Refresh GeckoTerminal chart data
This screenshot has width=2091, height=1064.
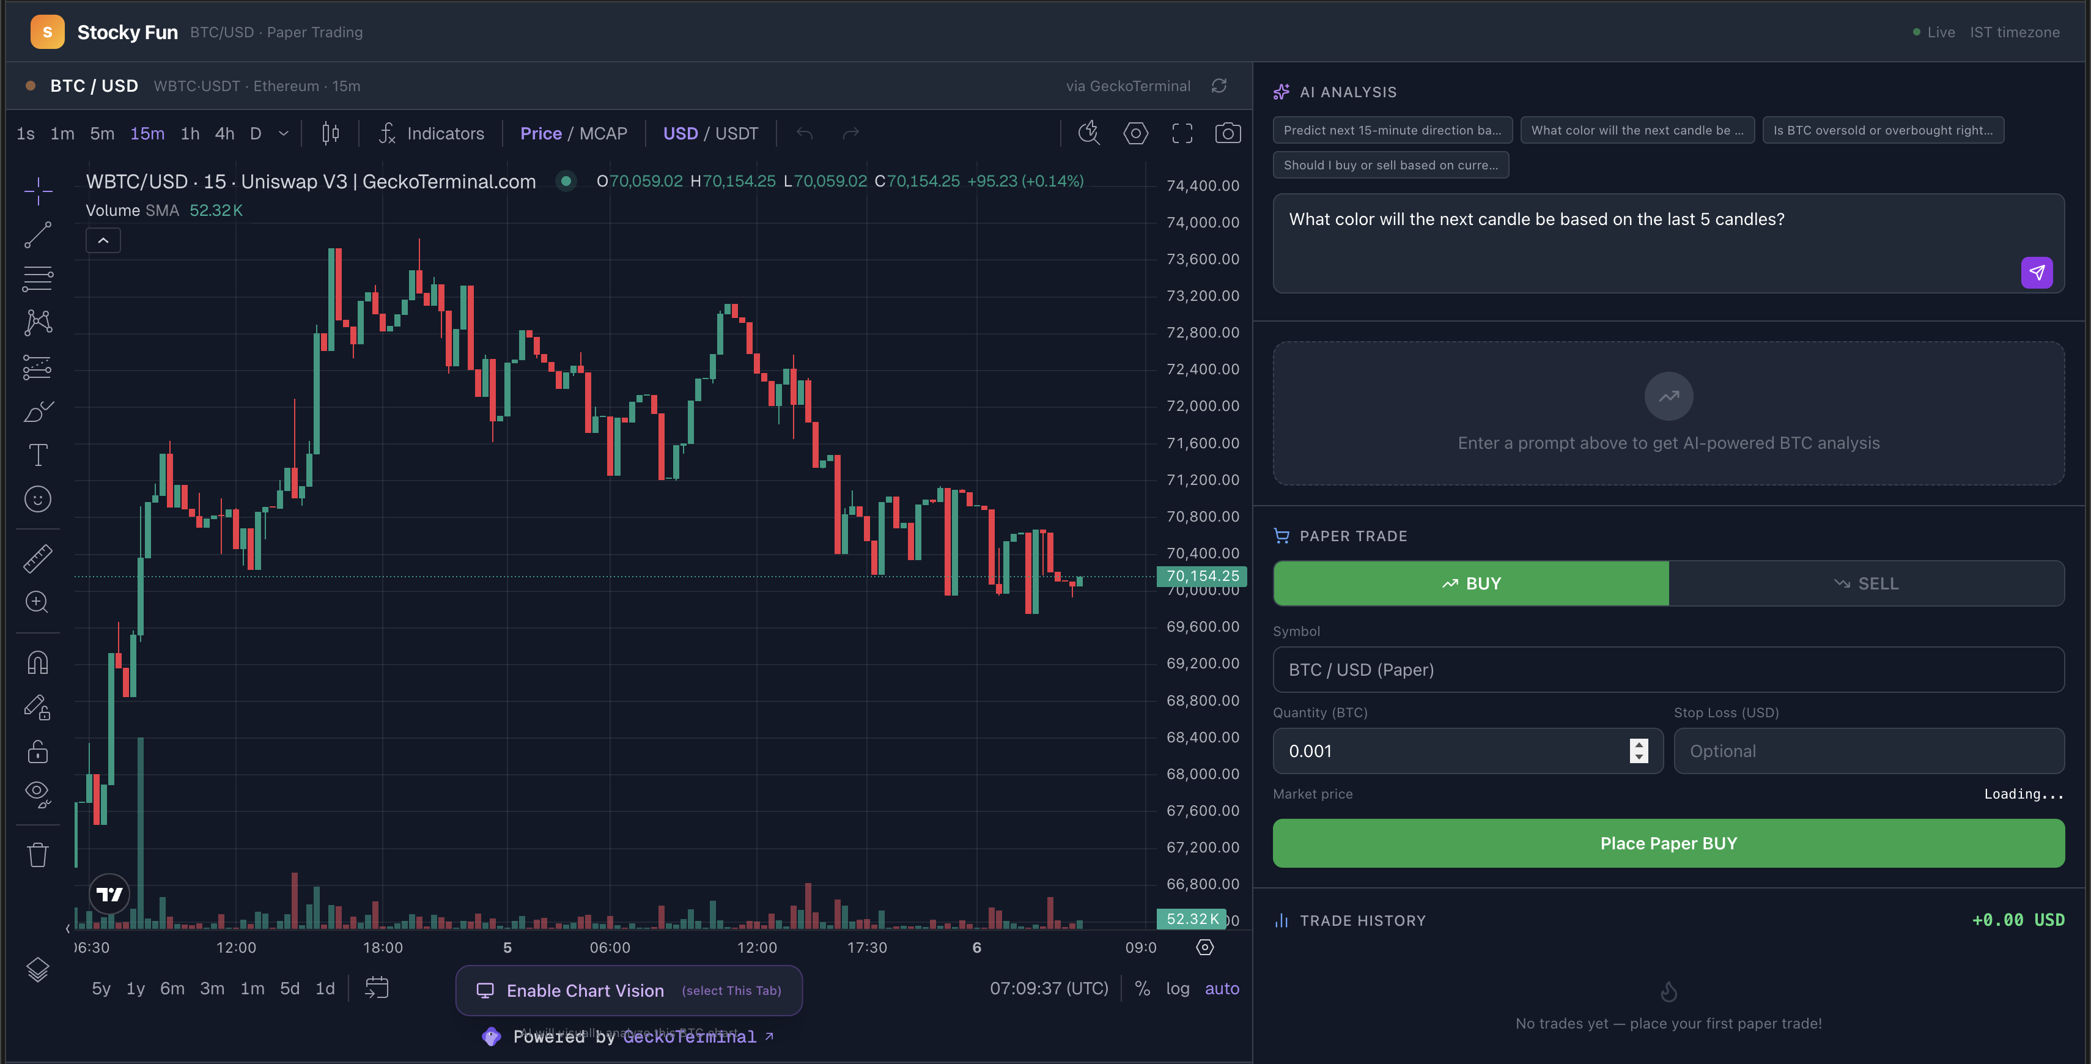[x=1219, y=86]
